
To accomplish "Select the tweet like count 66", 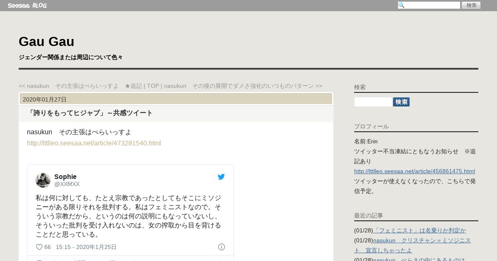I will [x=48, y=247].
